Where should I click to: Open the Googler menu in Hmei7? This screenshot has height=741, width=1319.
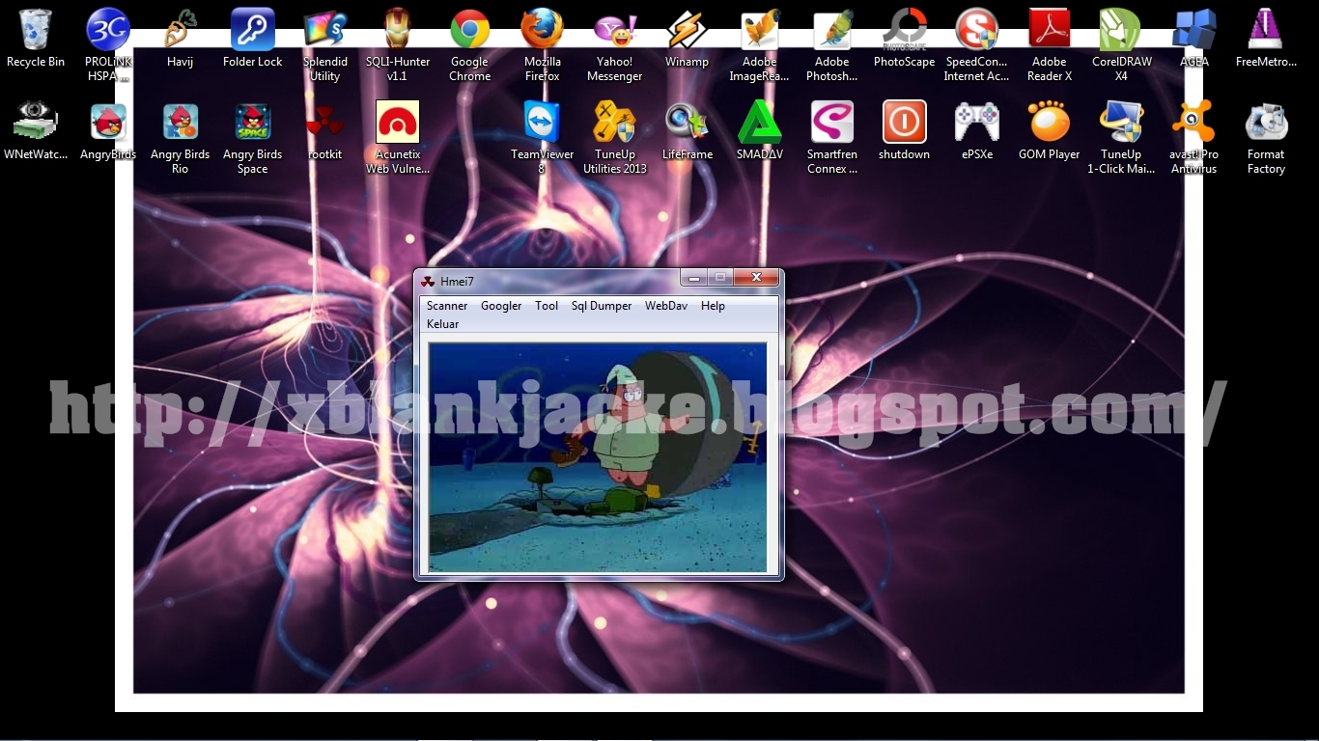point(501,306)
